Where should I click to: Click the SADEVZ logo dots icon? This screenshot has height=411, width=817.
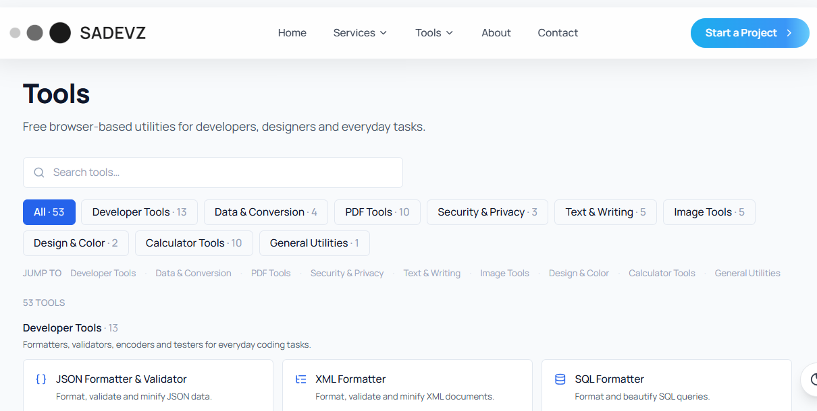40,32
